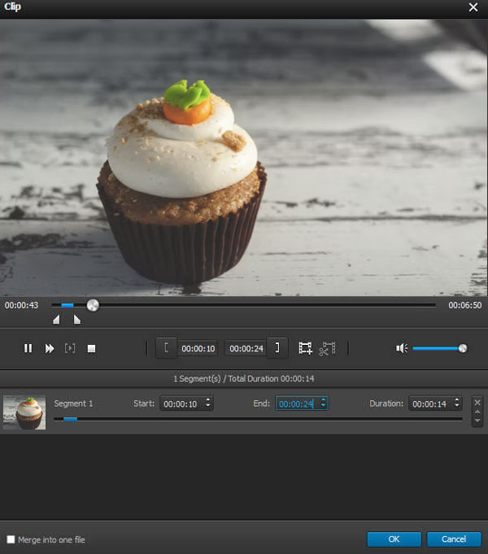Click the '1 Segment(s) / Total Duration' text
Screen dimensions: 488x554
tap(244, 379)
